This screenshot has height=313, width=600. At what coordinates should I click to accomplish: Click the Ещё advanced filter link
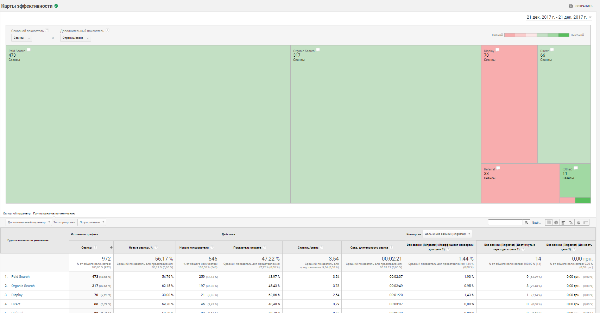pos(536,223)
